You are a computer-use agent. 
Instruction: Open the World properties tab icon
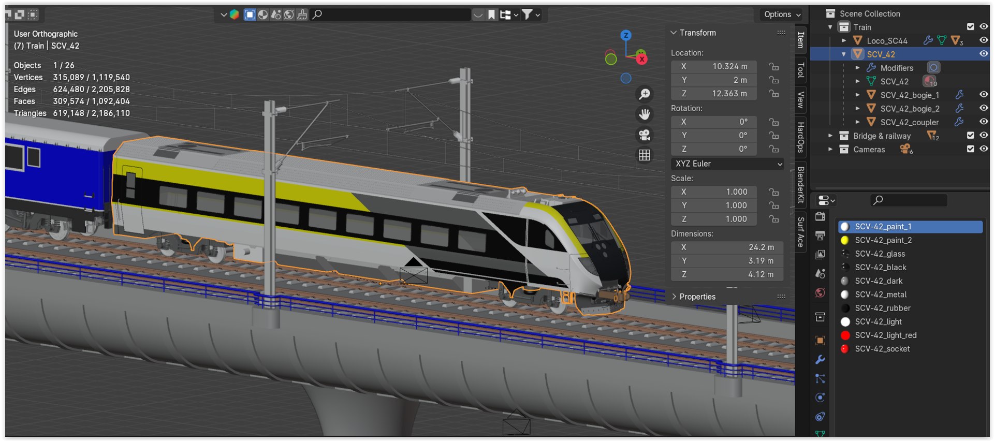[820, 293]
